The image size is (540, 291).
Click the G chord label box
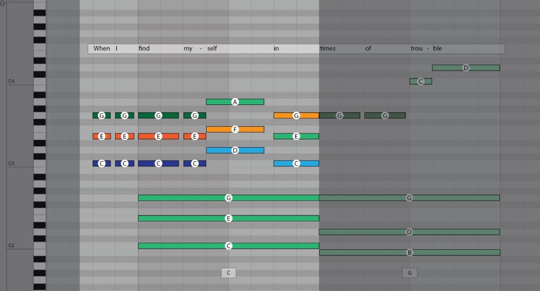[x=409, y=273]
